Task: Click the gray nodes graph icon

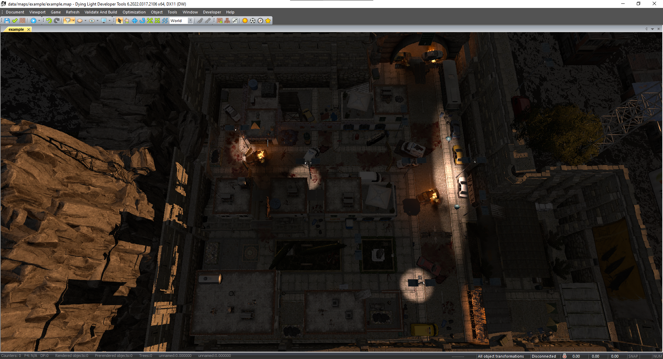Action: 235,21
